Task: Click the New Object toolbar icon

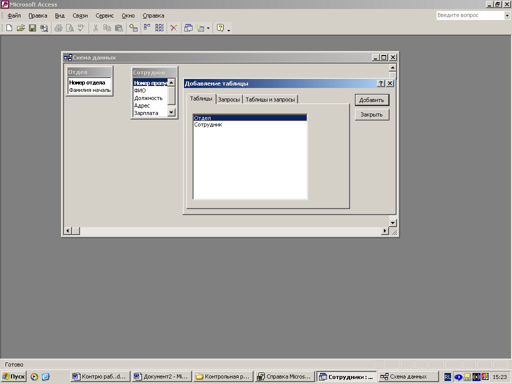Action: point(200,28)
